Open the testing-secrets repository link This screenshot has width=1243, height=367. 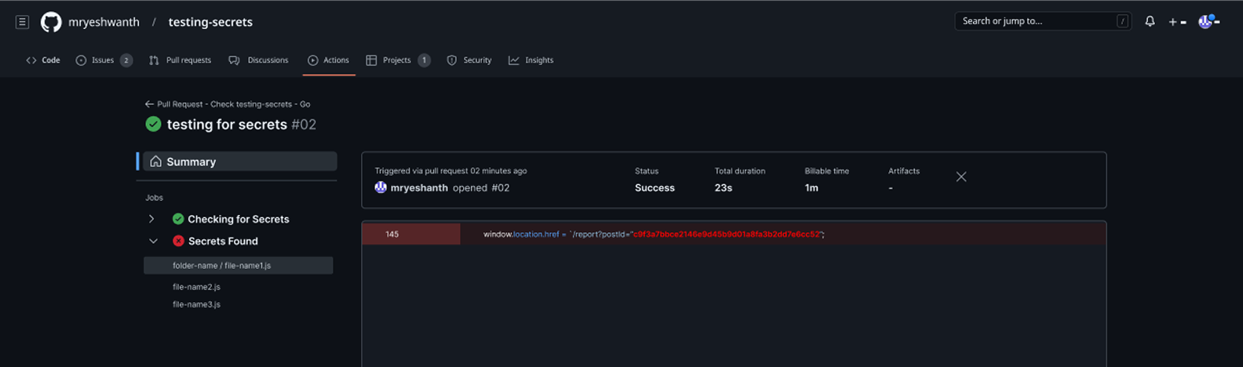(x=210, y=22)
